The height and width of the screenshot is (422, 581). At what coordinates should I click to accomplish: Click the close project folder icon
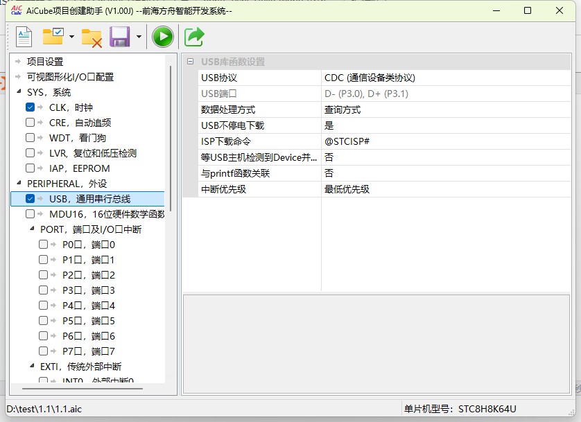pyautogui.click(x=92, y=37)
